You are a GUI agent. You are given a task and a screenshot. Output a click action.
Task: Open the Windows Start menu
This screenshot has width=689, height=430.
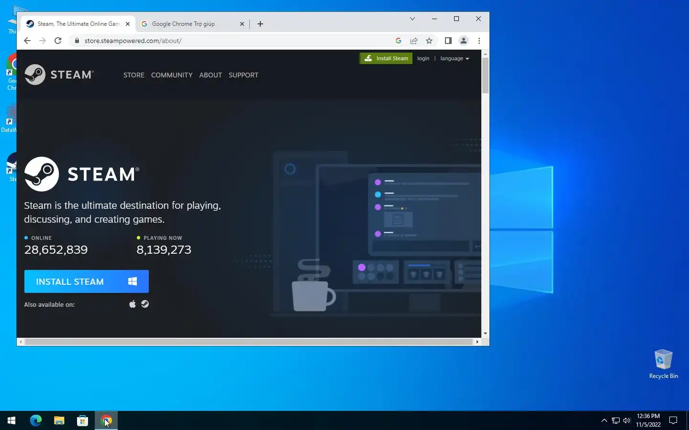coord(11,420)
